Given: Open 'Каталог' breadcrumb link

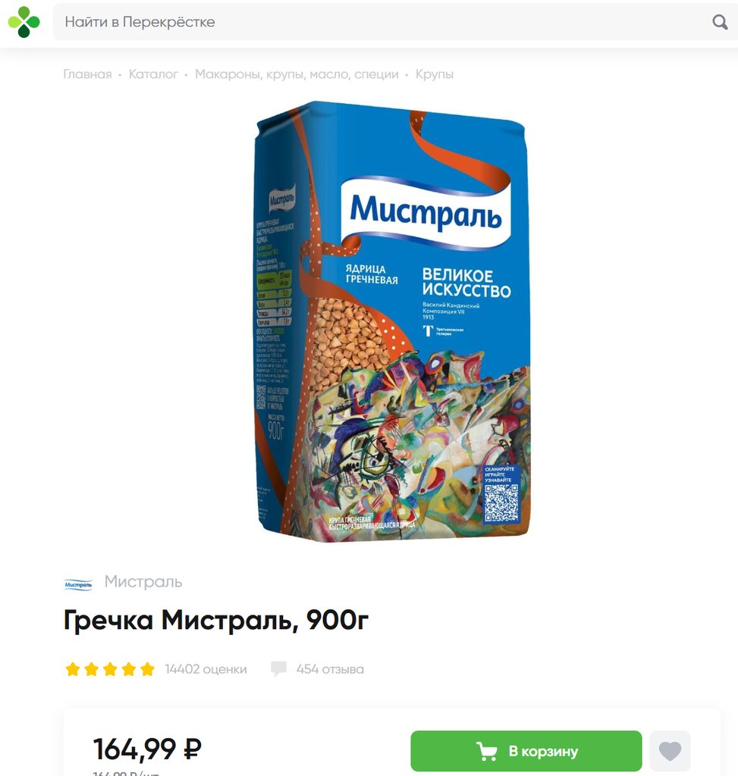Looking at the screenshot, I should click(x=153, y=74).
